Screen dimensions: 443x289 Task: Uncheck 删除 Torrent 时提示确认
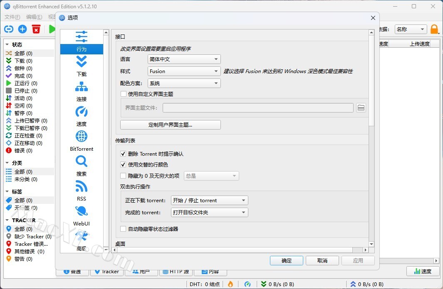[123, 154]
